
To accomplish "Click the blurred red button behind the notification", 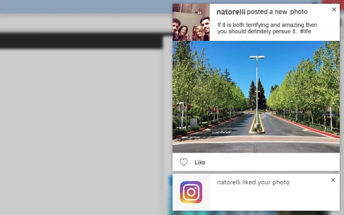I will tap(333, 2).
